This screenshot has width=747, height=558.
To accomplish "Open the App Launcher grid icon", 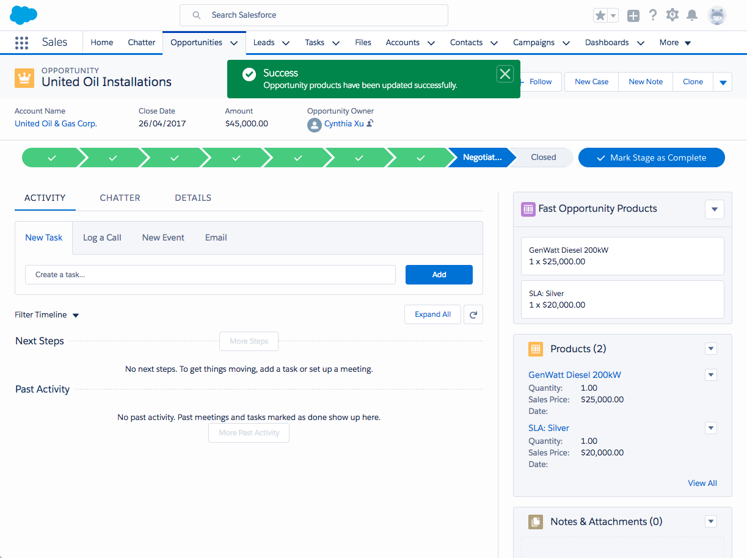I will (x=21, y=43).
